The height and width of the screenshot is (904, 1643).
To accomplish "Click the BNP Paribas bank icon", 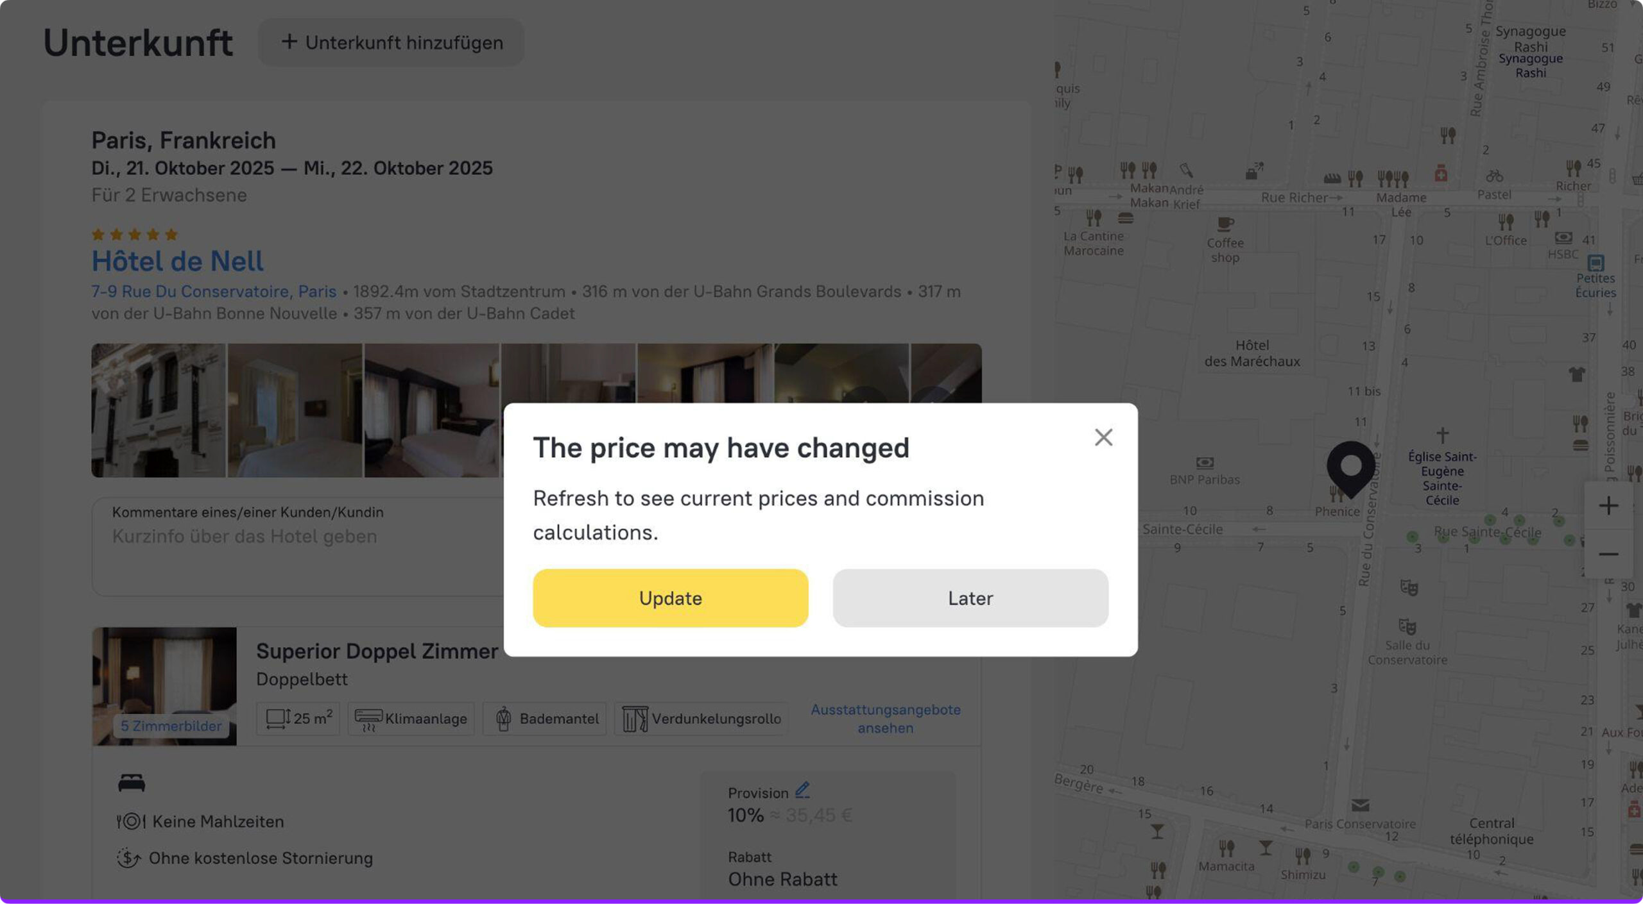I will (1205, 462).
